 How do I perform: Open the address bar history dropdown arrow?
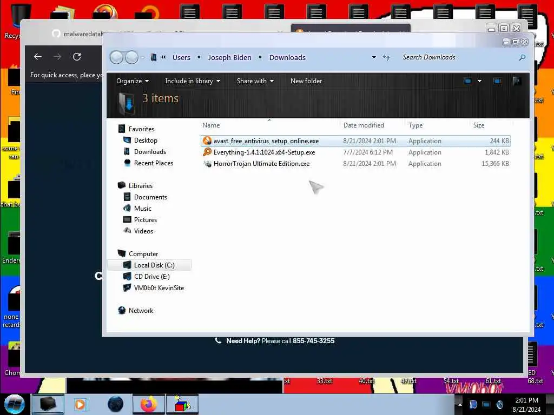click(374, 57)
